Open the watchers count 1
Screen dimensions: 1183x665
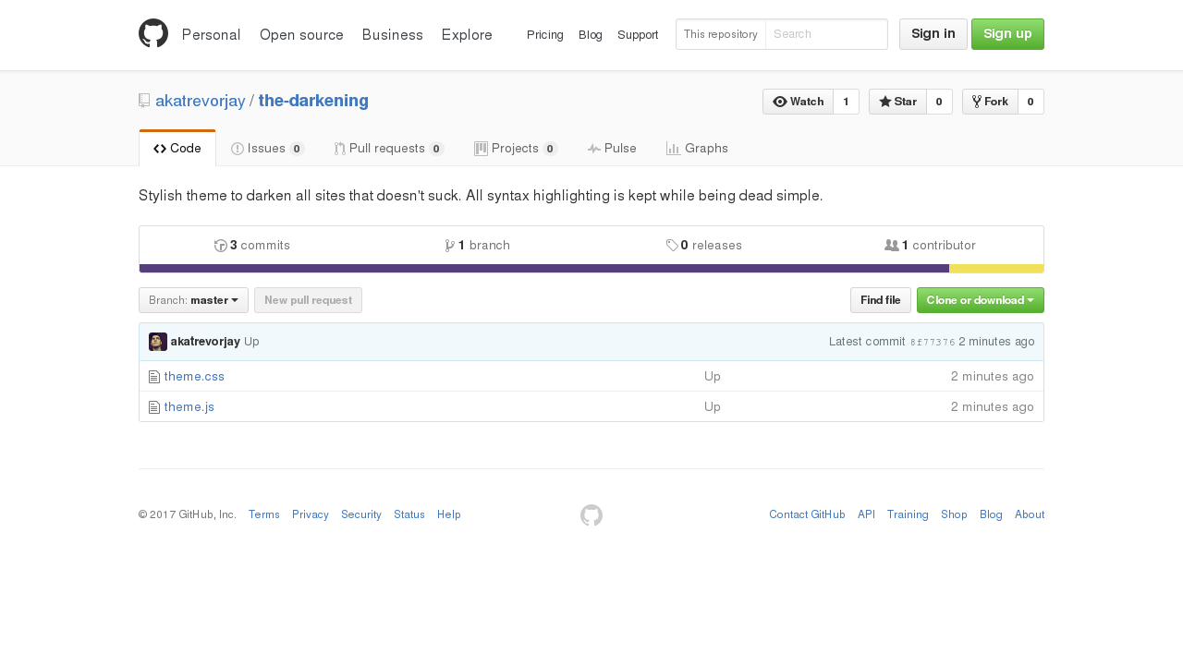pyautogui.click(x=846, y=102)
